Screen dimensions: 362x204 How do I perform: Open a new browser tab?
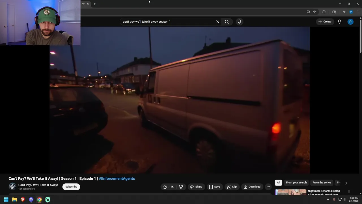(x=94, y=4)
